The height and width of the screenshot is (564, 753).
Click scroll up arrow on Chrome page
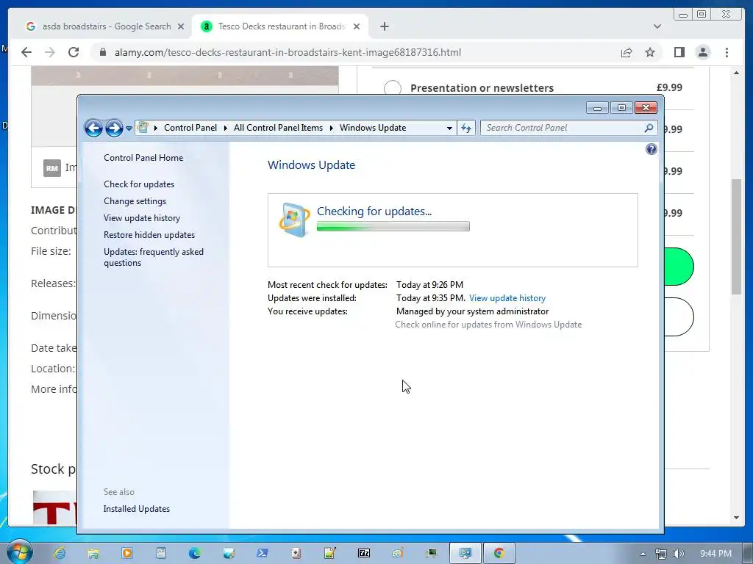[x=736, y=73]
